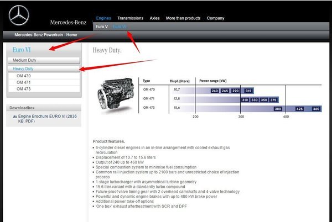Click OM 471 in the type table
Image resolution: width=332 pixels, height=222 pixels.
point(149,99)
